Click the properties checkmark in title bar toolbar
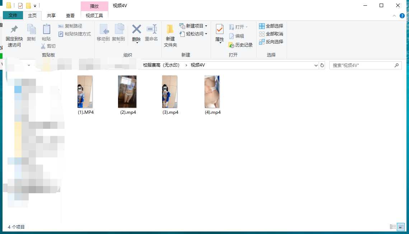Viewport: 409px width, 234px height. point(20,5)
